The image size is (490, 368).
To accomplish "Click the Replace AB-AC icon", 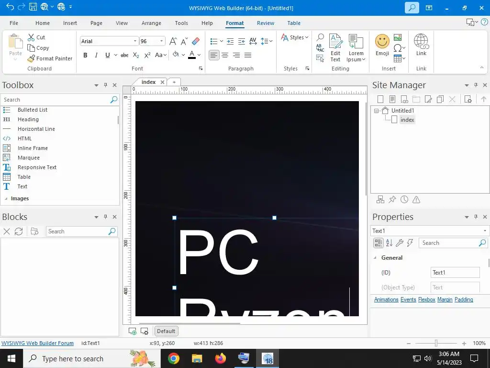I will [x=320, y=48].
